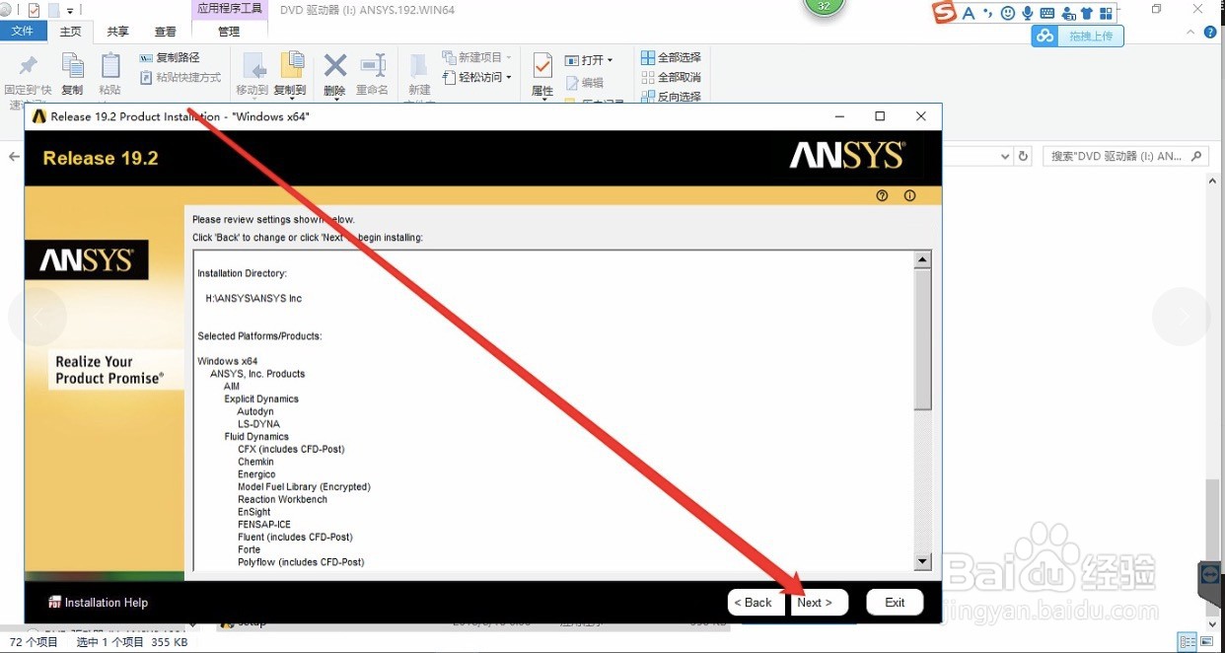
Task: Open Installation Help link
Action: (x=98, y=603)
